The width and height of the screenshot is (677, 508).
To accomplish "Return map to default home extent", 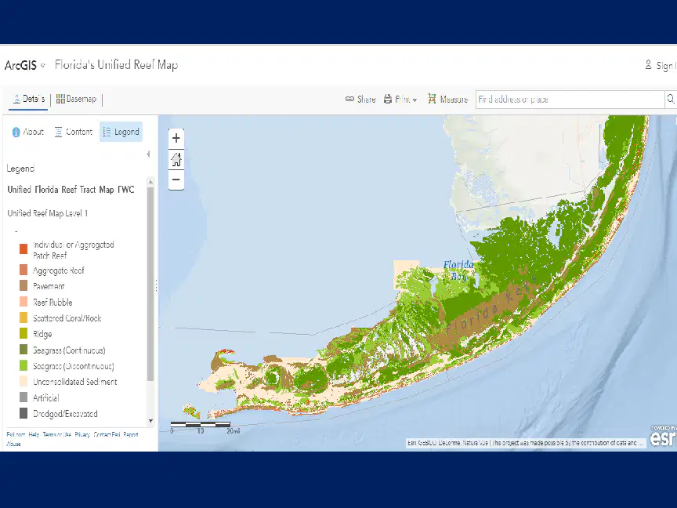I will (x=176, y=159).
